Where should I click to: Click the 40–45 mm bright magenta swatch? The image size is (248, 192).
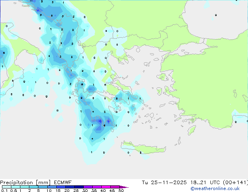click(x=106, y=187)
